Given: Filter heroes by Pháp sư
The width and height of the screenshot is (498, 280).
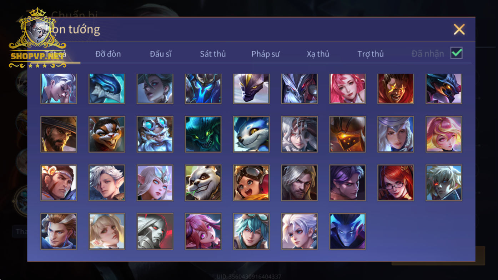Looking at the screenshot, I should [x=265, y=54].
